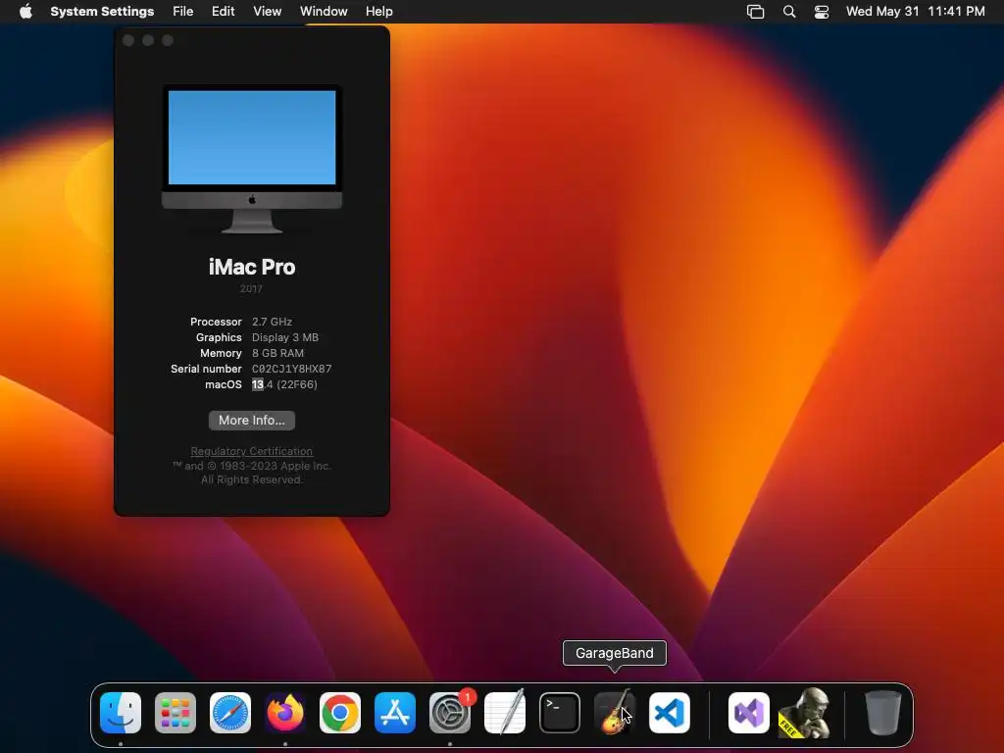Click the serial number C02CJ1Y8HX87
The height and width of the screenshot is (753, 1004).
point(291,369)
